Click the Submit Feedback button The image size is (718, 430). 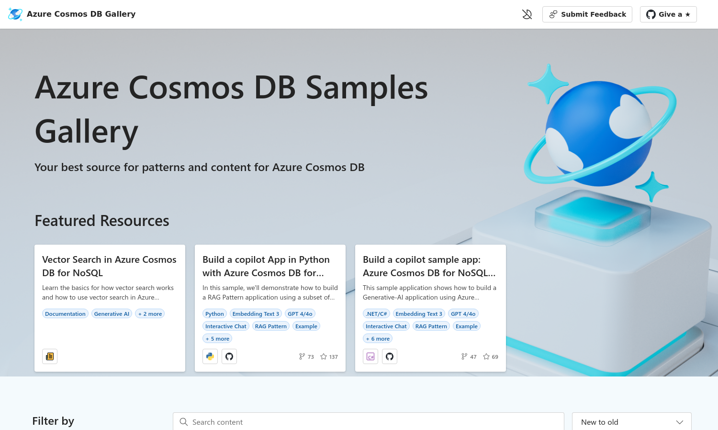point(587,14)
